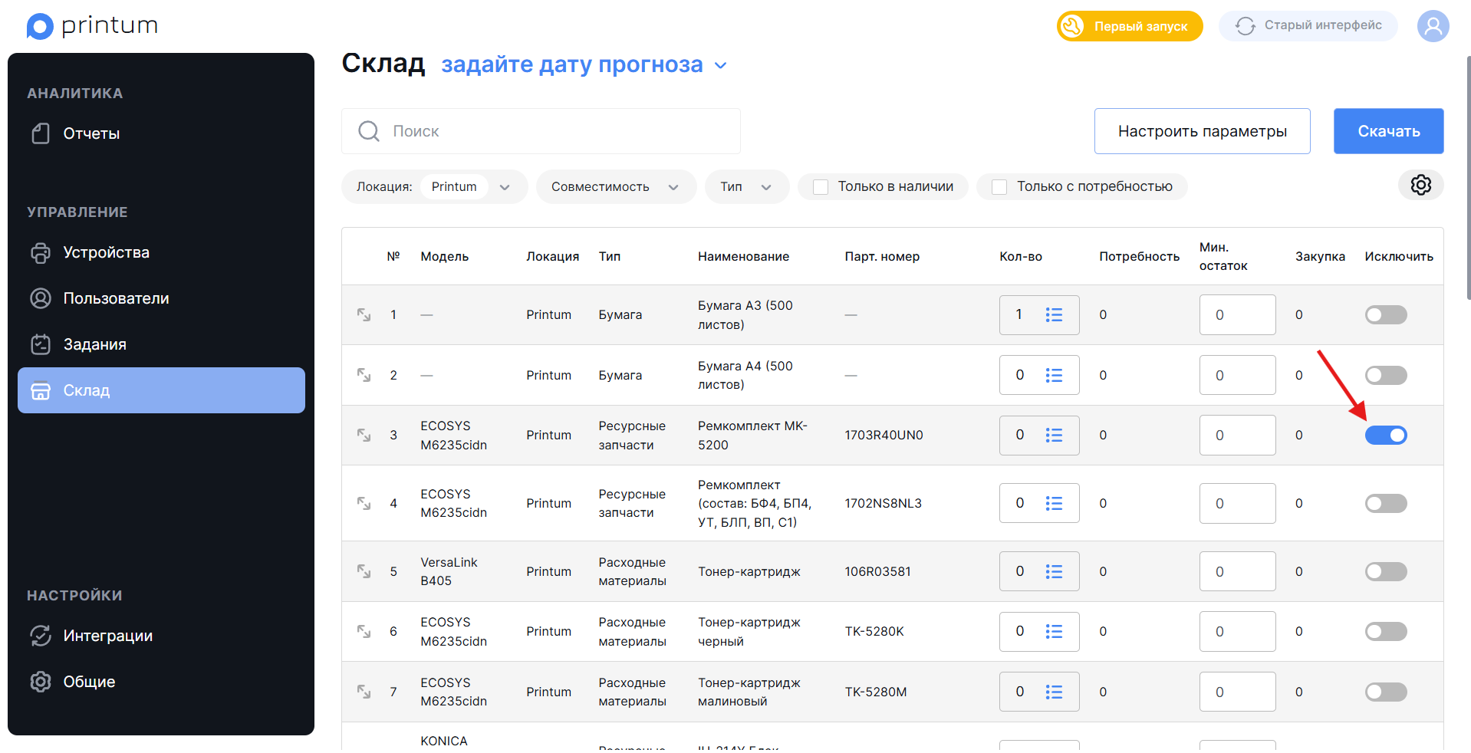Expand row 6 arrows icon
1471x753 pixels.
coord(364,631)
